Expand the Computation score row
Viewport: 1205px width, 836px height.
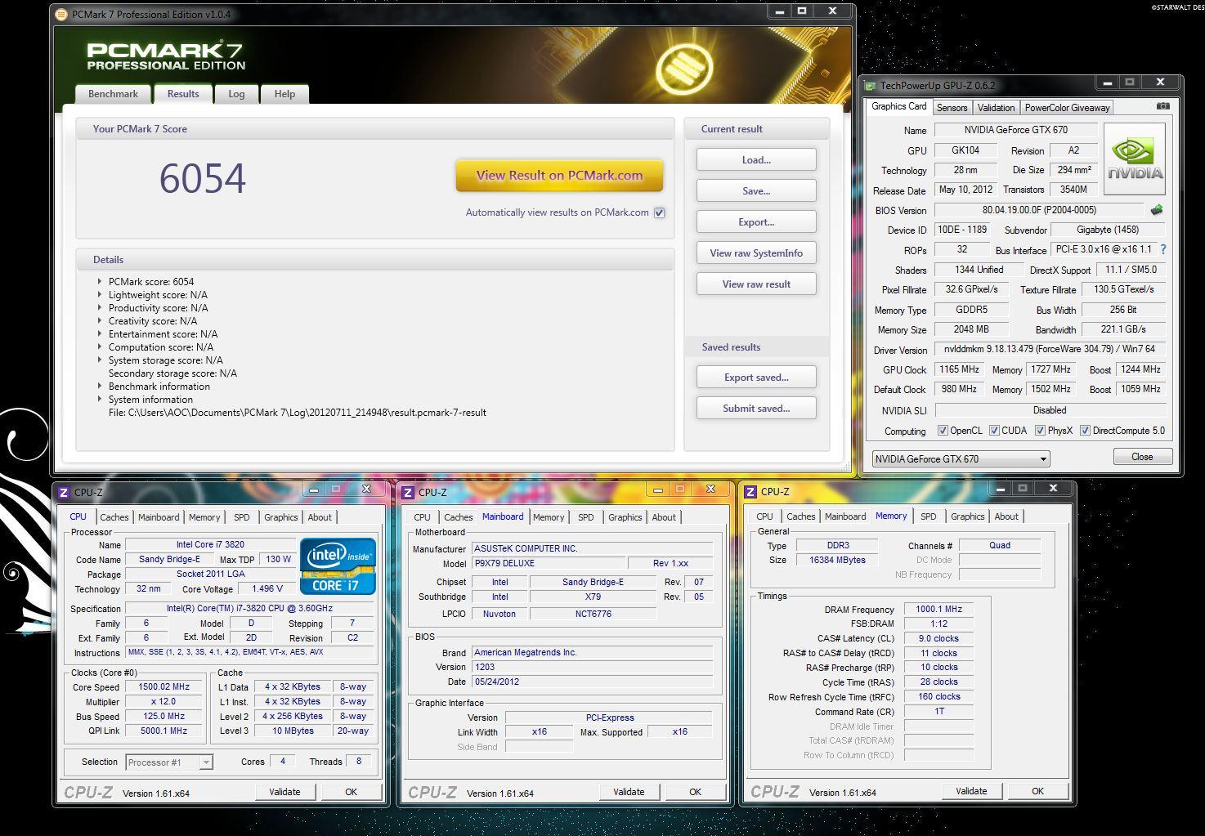tap(100, 347)
